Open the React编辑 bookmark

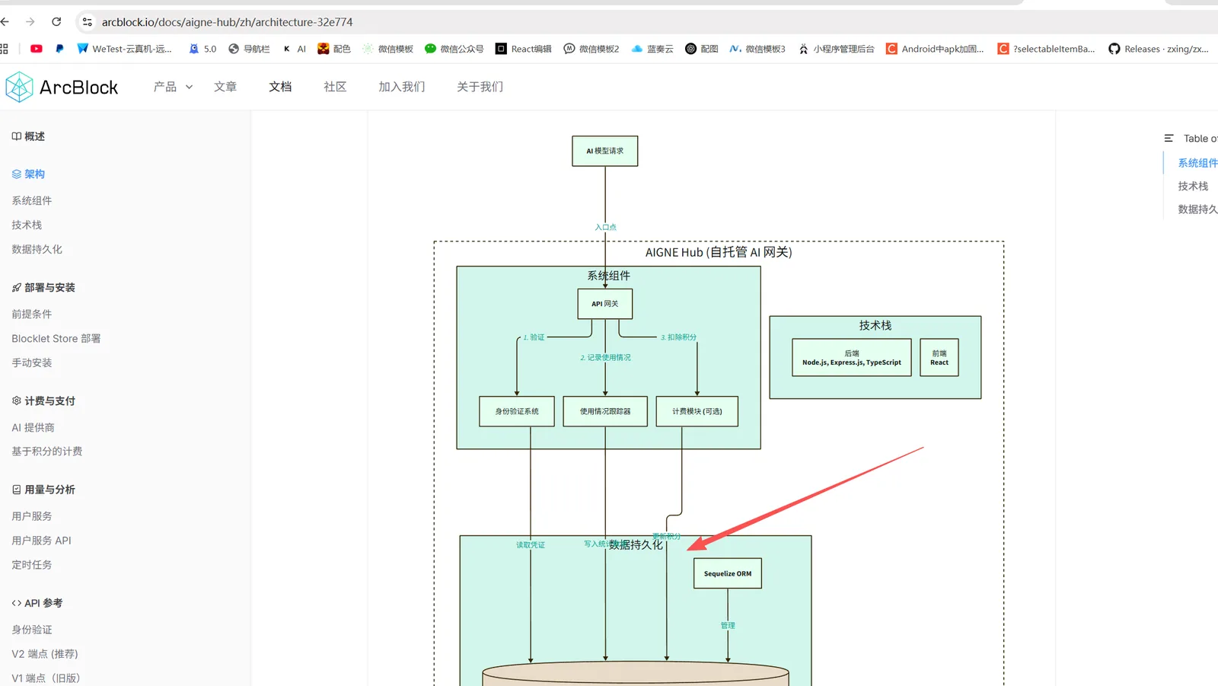(524, 49)
